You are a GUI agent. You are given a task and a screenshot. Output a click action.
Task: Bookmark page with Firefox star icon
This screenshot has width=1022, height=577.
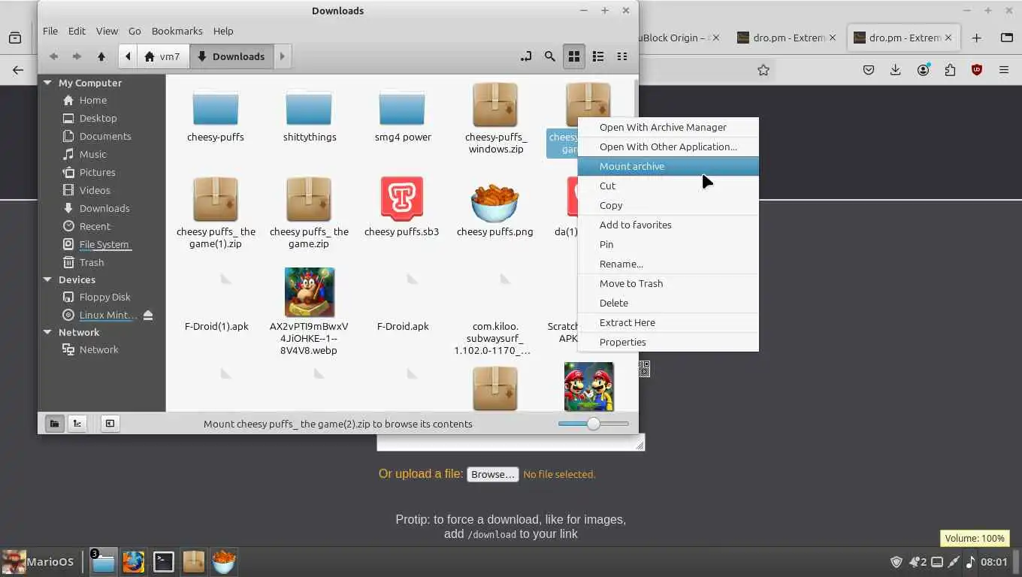coord(763,70)
